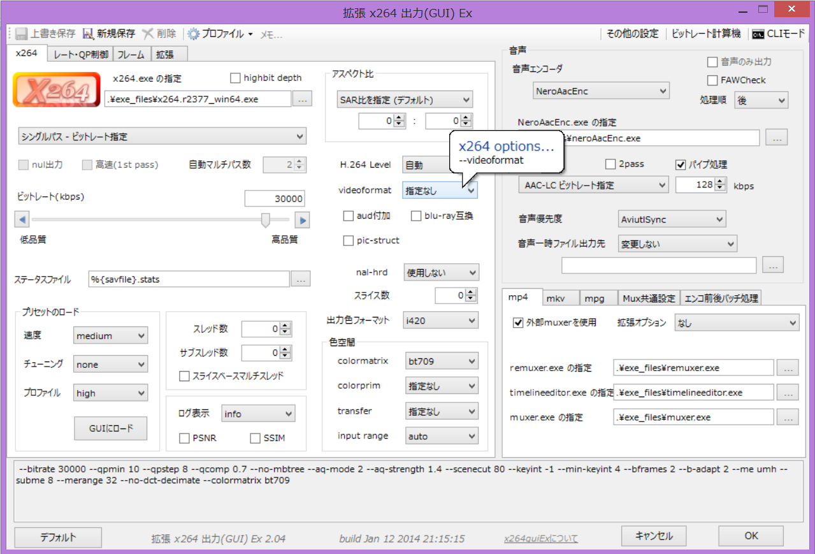815x554 pixels.
Task: Switch to CLIモード
Action: click(x=778, y=34)
